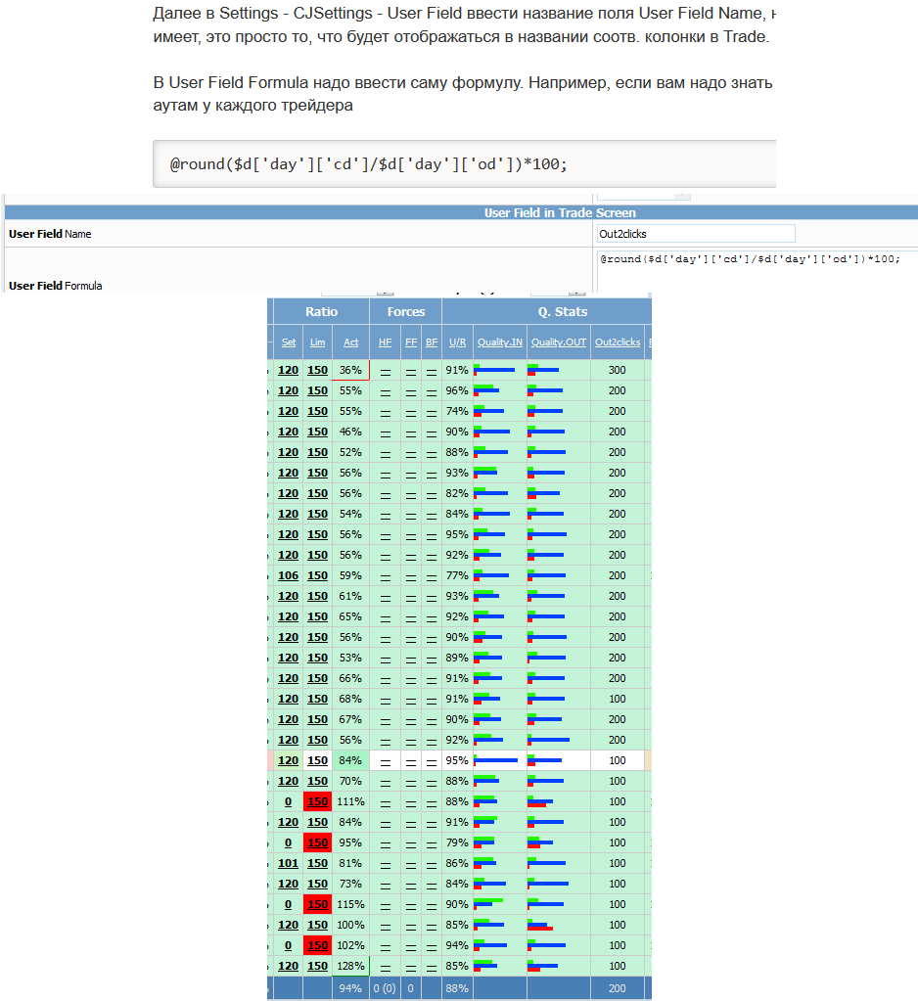Open the red Lim 150 link in the 111% row
The width and height of the screenshot is (918, 1001).
318,801
